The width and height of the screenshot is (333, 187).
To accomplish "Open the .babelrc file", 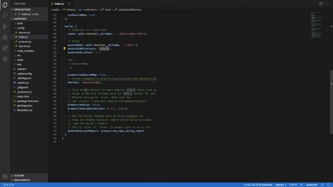I will [x=22, y=69].
